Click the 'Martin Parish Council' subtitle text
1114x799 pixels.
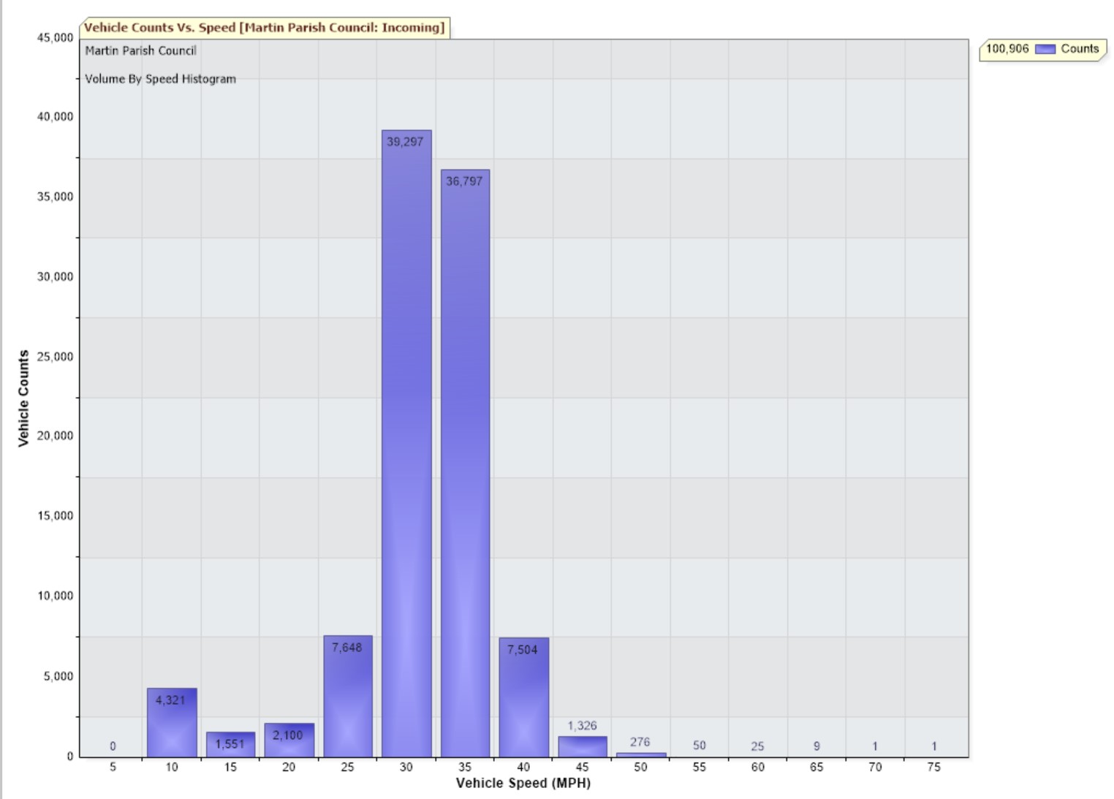point(140,50)
